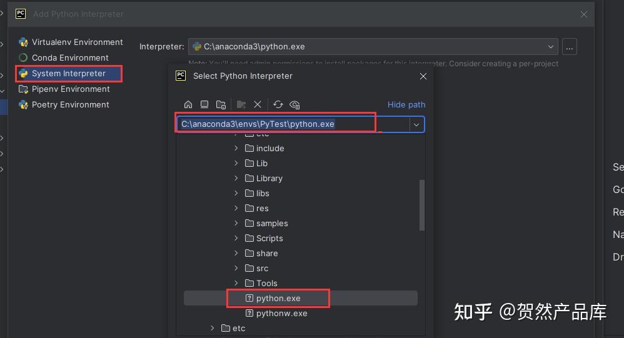Screen dimensions: 624x338
Task: Click the Poetry Environment python icon
Action: pos(24,104)
